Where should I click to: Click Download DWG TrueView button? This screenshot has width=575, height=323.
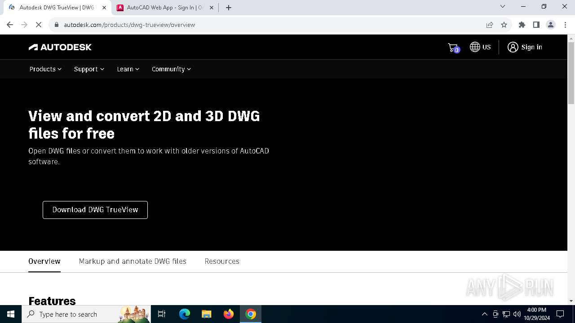click(x=95, y=210)
